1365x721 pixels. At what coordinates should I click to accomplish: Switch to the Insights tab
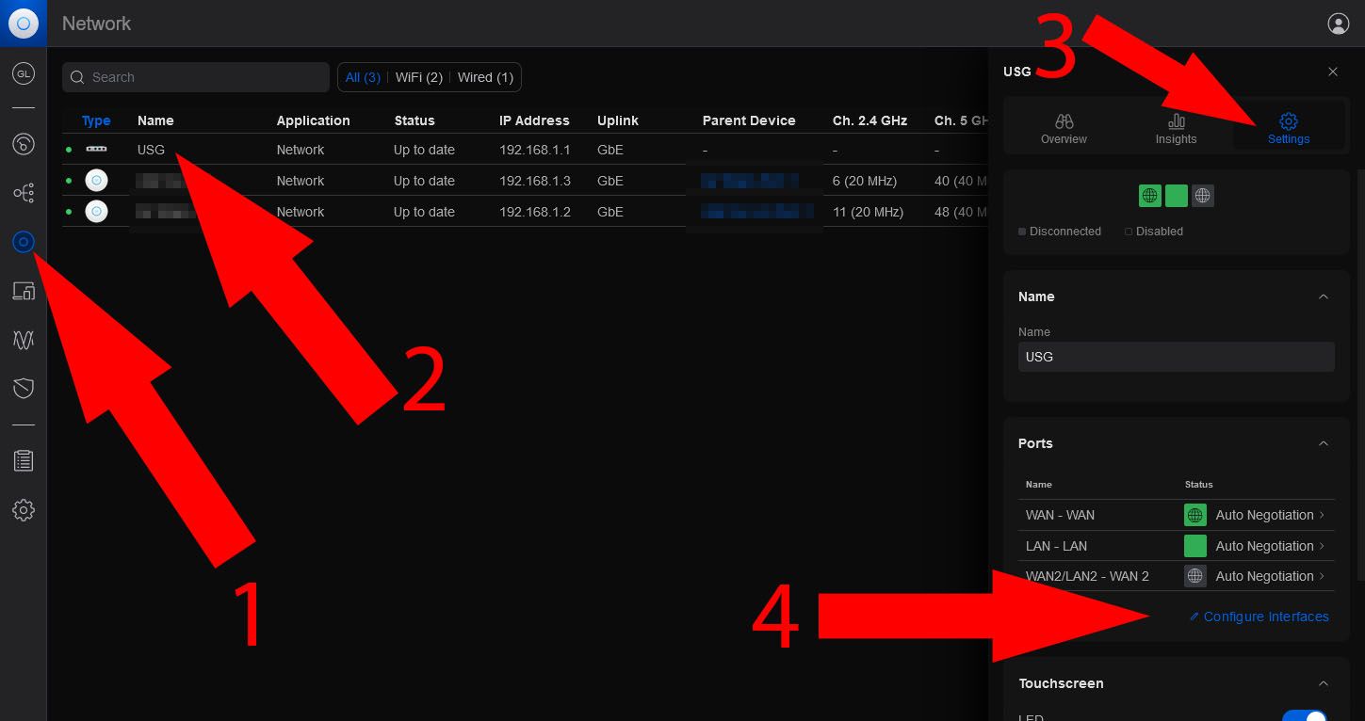(1176, 129)
